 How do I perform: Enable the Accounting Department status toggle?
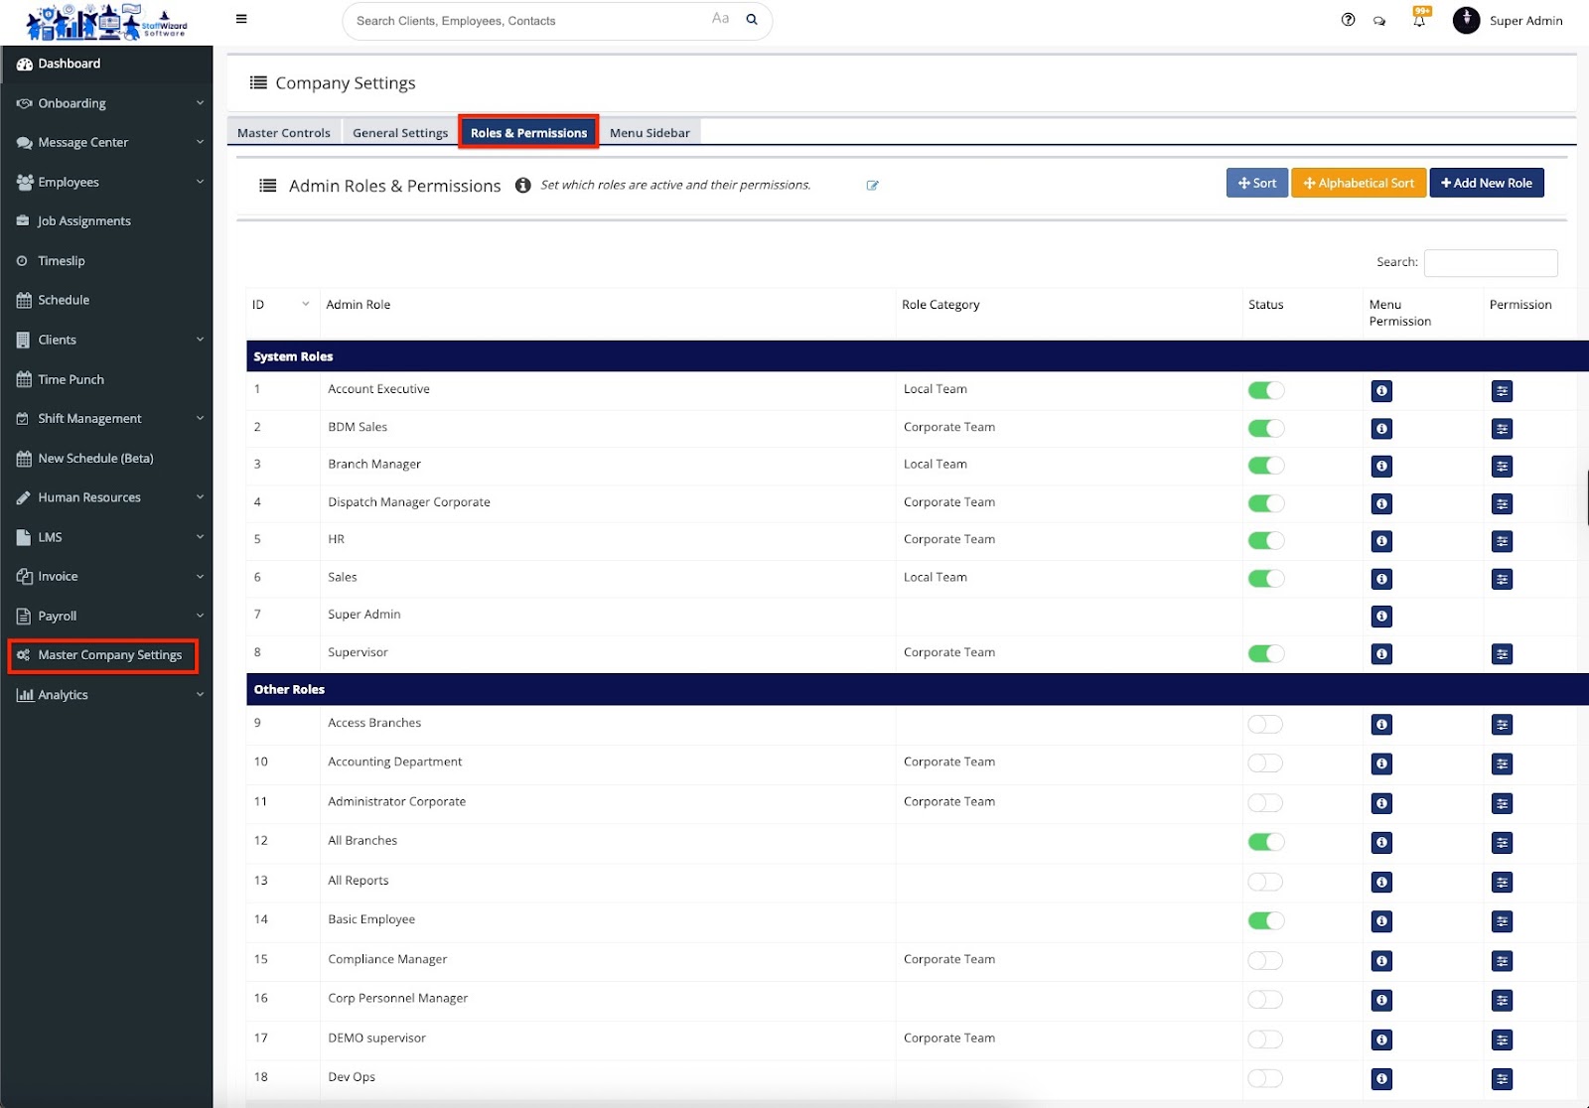(x=1265, y=763)
